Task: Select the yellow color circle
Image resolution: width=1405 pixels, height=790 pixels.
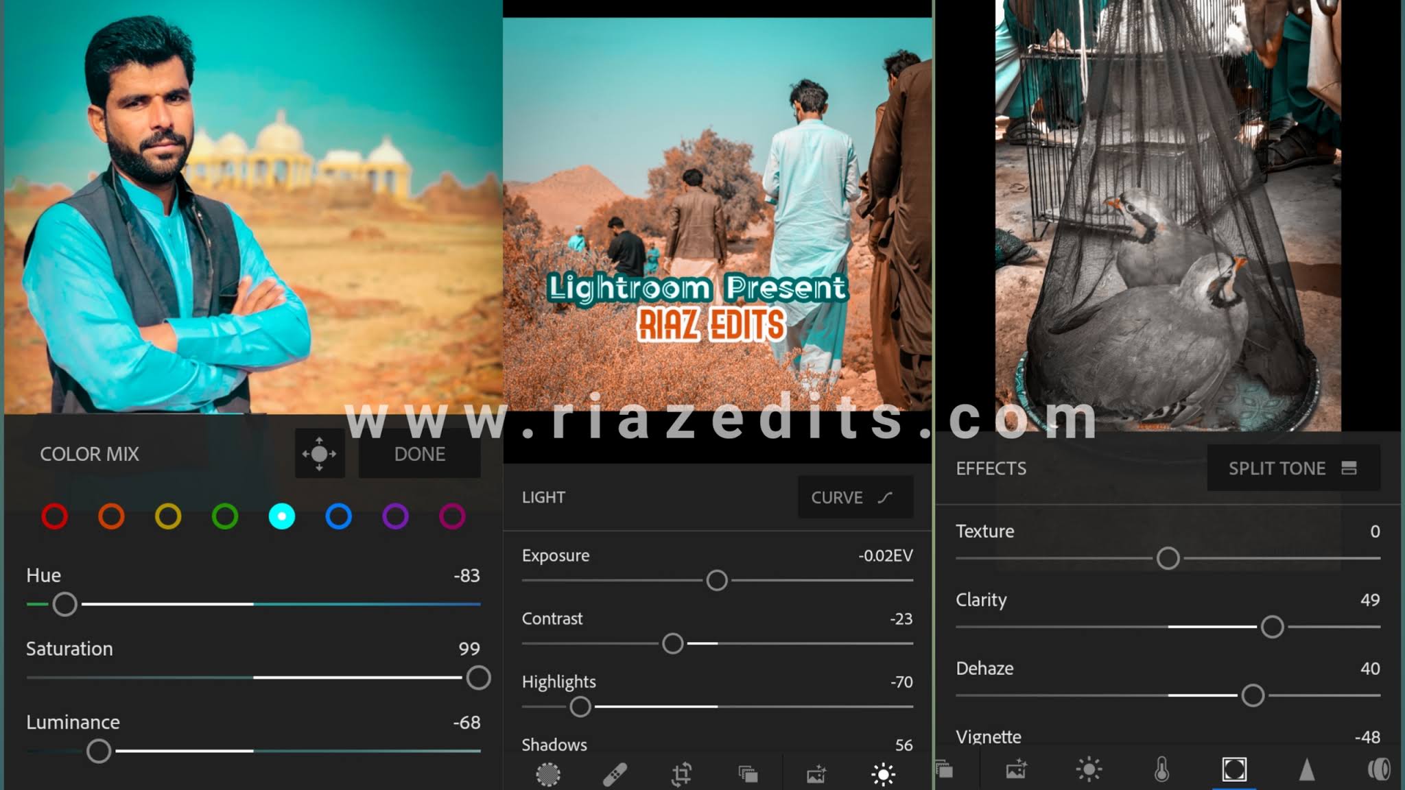Action: 168,516
